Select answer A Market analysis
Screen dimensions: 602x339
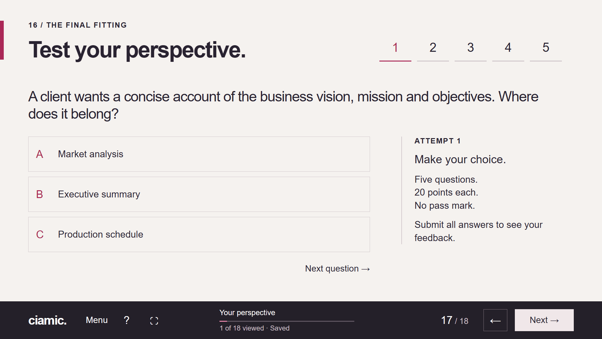(199, 154)
